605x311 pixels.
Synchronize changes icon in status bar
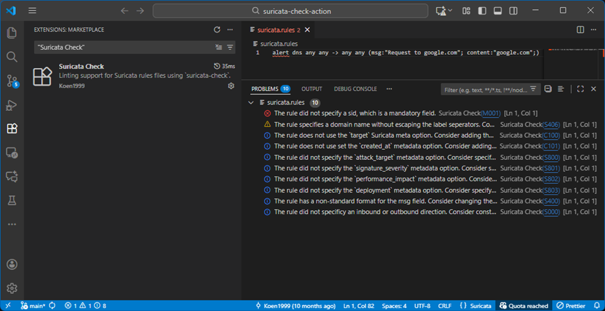click(x=52, y=305)
